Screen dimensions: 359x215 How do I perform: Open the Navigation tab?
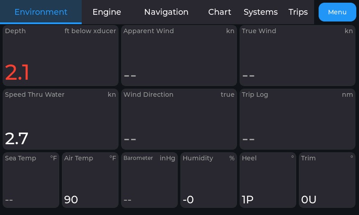(x=166, y=12)
